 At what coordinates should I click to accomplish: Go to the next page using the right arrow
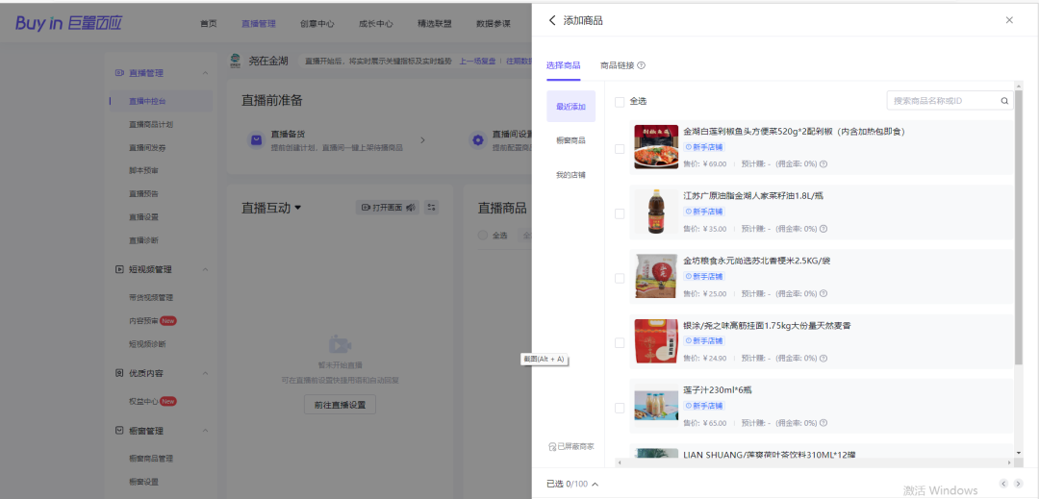tap(1019, 484)
